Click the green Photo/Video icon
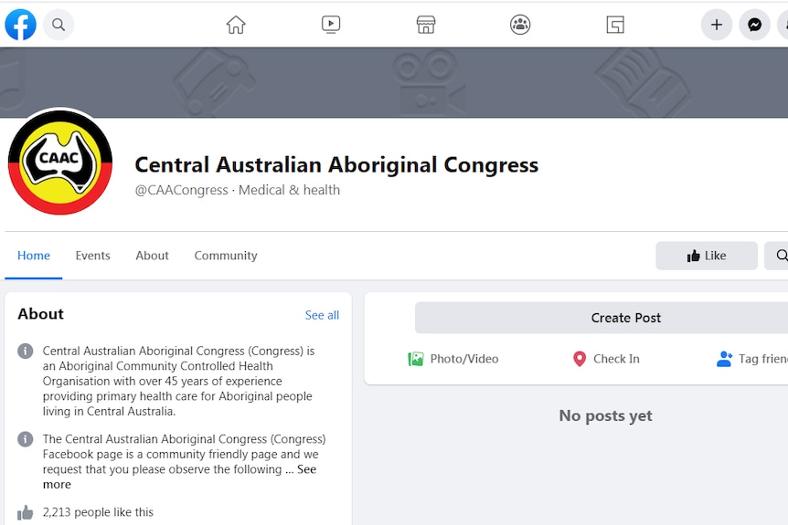The image size is (788, 525). (416, 359)
